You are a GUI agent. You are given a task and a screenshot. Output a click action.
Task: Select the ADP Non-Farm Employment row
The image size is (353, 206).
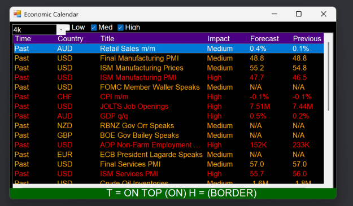[x=169, y=145]
